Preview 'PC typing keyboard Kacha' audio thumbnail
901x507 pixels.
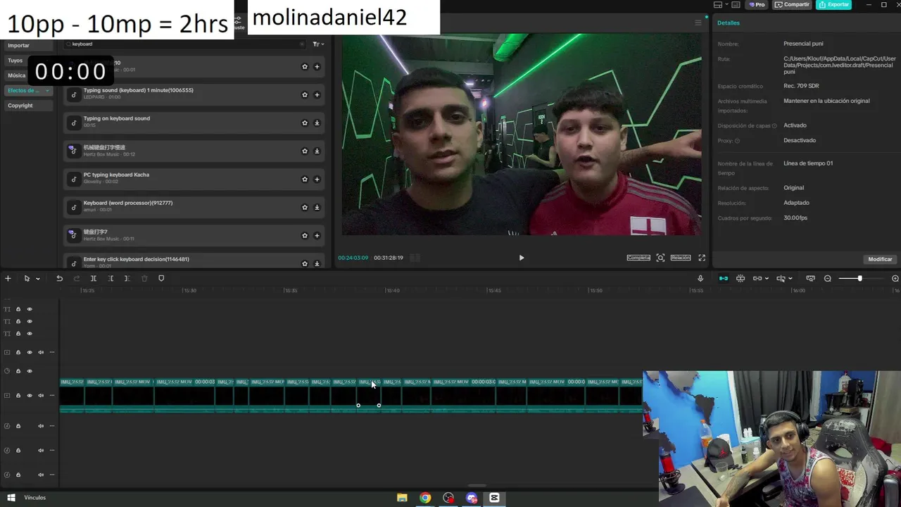pyautogui.click(x=74, y=179)
